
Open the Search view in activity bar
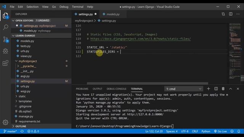point(5,27)
